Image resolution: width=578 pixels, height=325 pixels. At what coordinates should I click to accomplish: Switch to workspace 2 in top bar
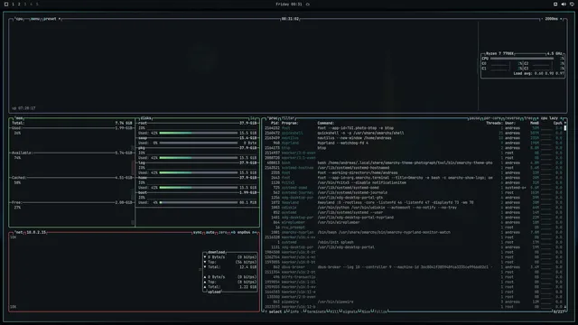pyautogui.click(x=19, y=4)
